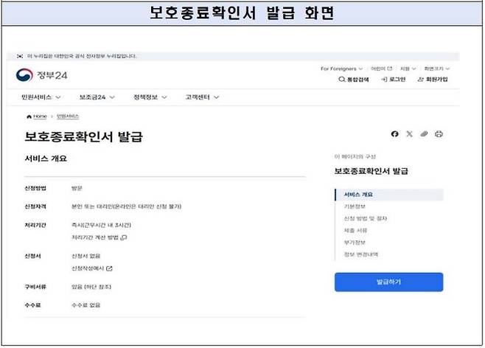Image resolution: width=485 pixels, height=348 pixels.
Task: Open For Foreigners dropdown
Action: pos(341,69)
